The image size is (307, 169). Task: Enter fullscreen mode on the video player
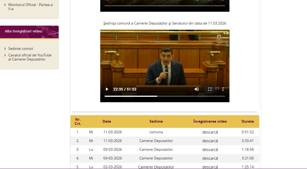210,89
